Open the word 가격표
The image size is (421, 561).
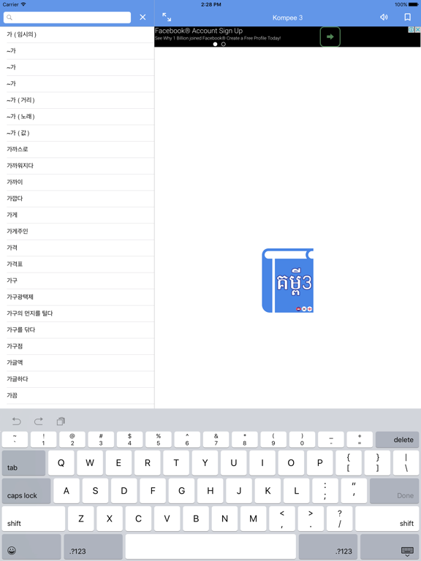[77, 264]
